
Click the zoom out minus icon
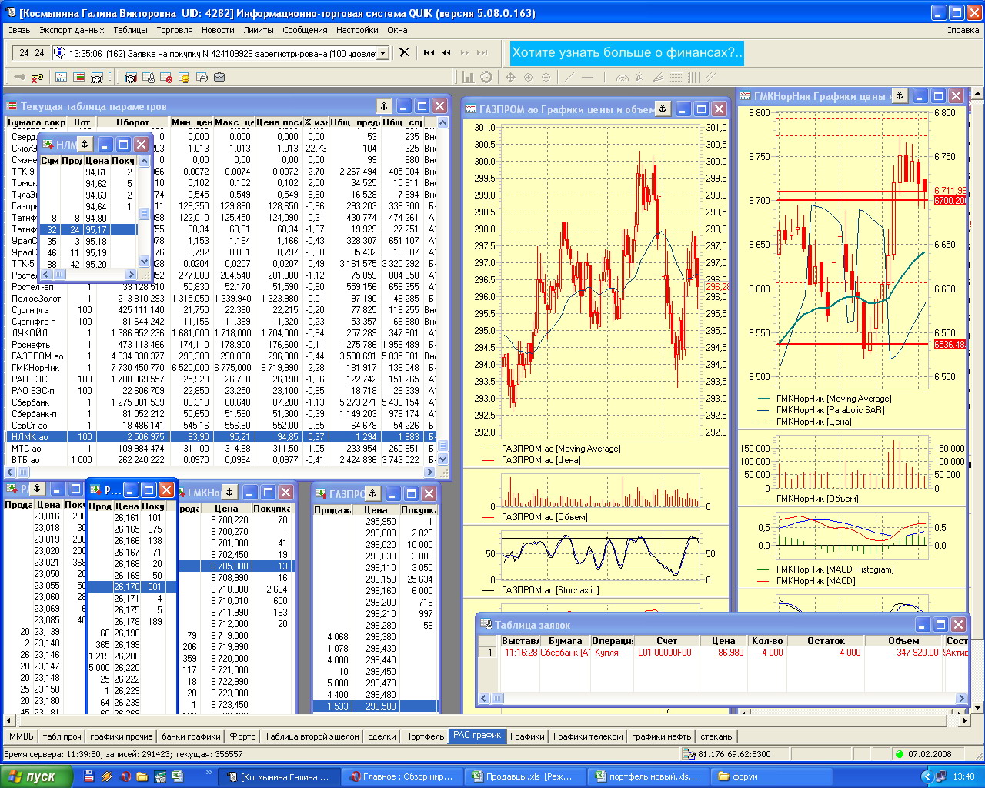[x=546, y=77]
